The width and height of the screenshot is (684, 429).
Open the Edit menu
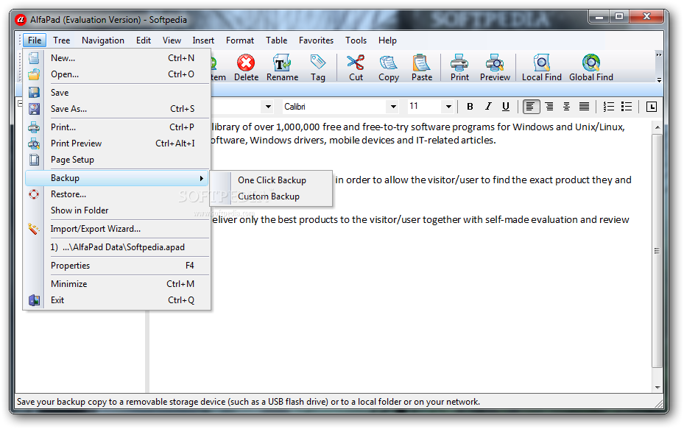(144, 40)
